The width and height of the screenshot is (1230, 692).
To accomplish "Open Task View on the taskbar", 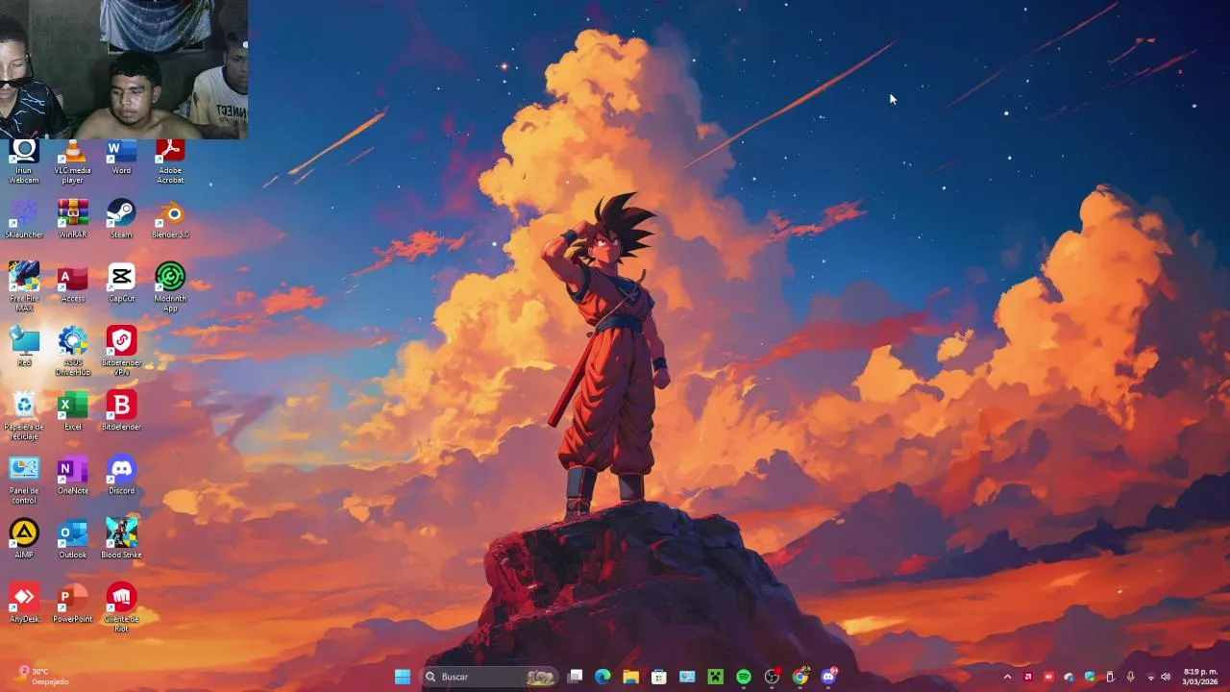I will (x=575, y=677).
